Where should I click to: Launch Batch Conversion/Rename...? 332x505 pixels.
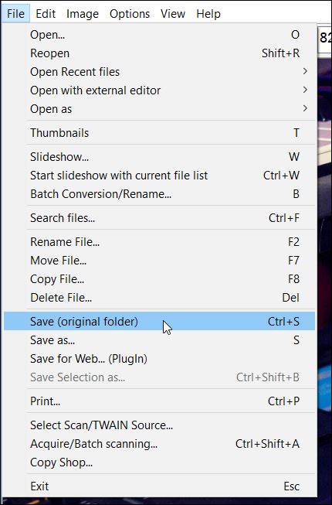(159, 194)
